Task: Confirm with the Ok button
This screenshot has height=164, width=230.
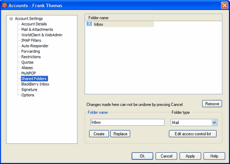Action: click(142, 156)
